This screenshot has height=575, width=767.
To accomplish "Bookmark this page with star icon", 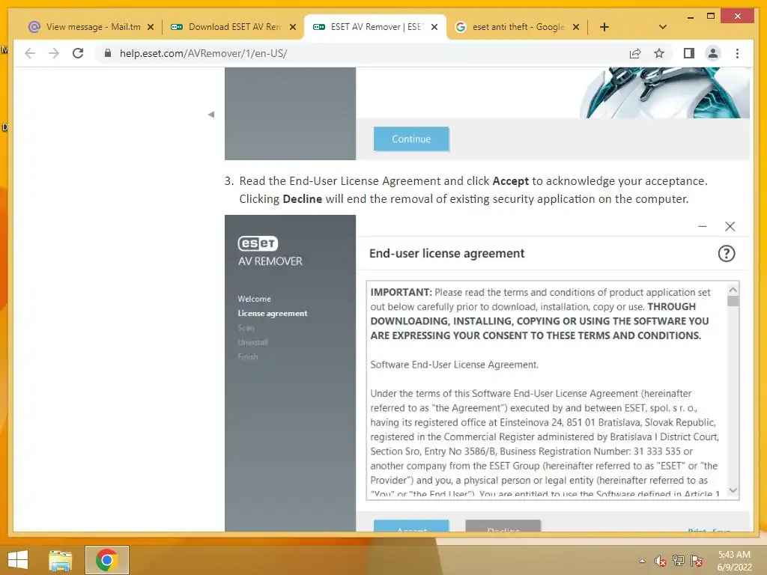I will pos(659,53).
